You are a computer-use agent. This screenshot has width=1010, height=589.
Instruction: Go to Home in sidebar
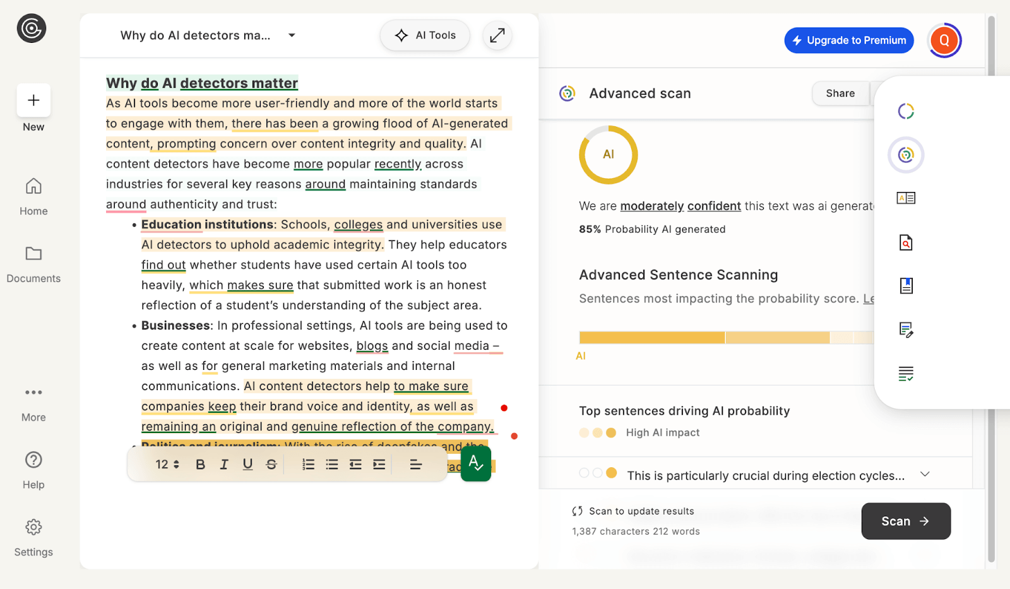click(x=33, y=196)
